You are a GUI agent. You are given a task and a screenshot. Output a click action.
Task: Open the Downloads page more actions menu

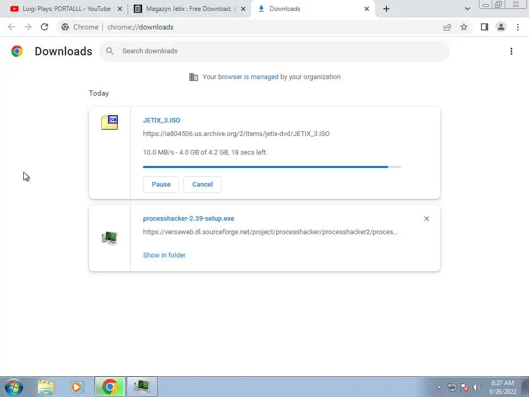pos(511,51)
